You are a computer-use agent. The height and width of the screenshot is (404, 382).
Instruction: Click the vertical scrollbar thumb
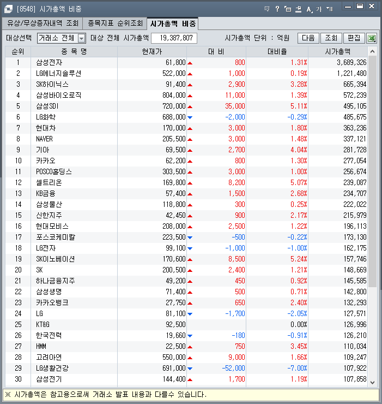pos(372,171)
